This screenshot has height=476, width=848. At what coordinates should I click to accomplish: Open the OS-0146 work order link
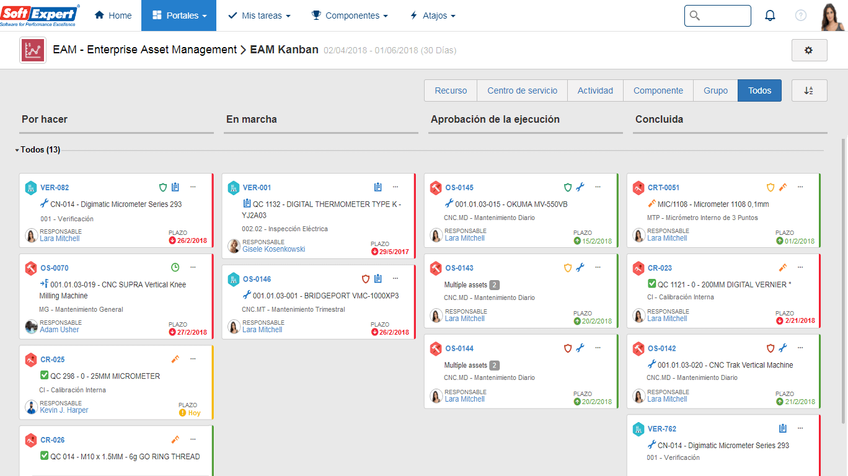(x=257, y=279)
